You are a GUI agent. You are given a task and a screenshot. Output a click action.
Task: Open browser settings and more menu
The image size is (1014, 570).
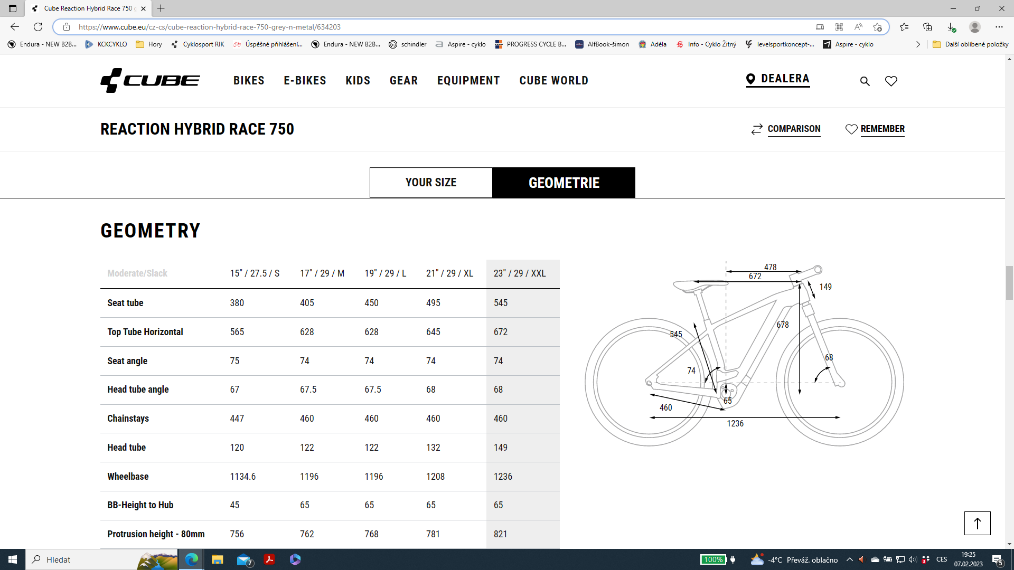tap(999, 27)
